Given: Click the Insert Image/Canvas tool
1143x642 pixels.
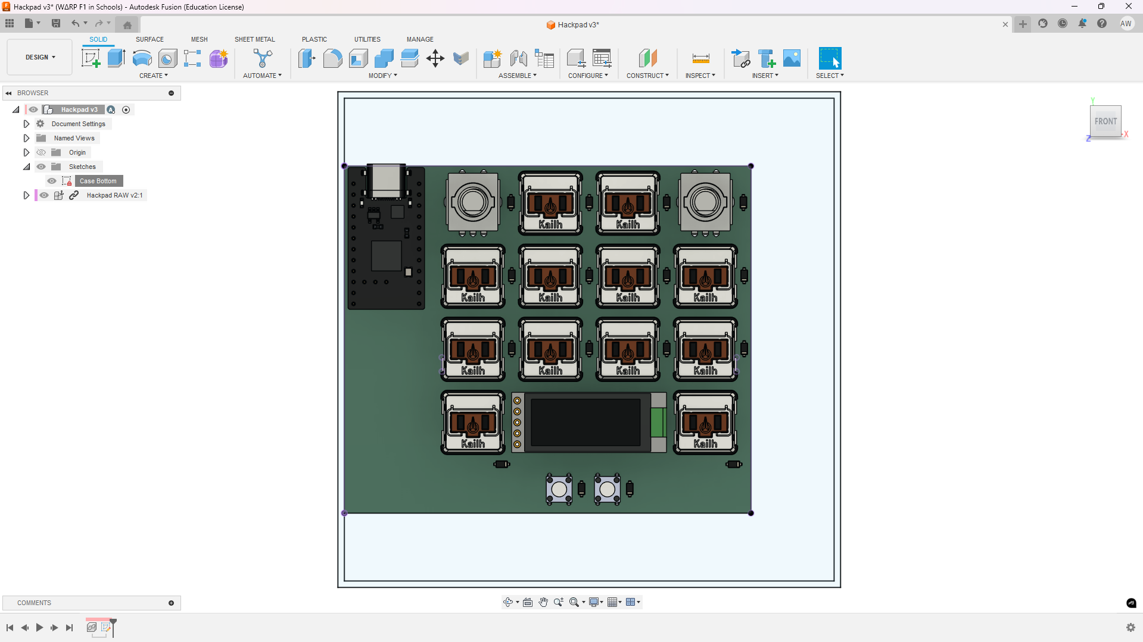Looking at the screenshot, I should [x=792, y=58].
